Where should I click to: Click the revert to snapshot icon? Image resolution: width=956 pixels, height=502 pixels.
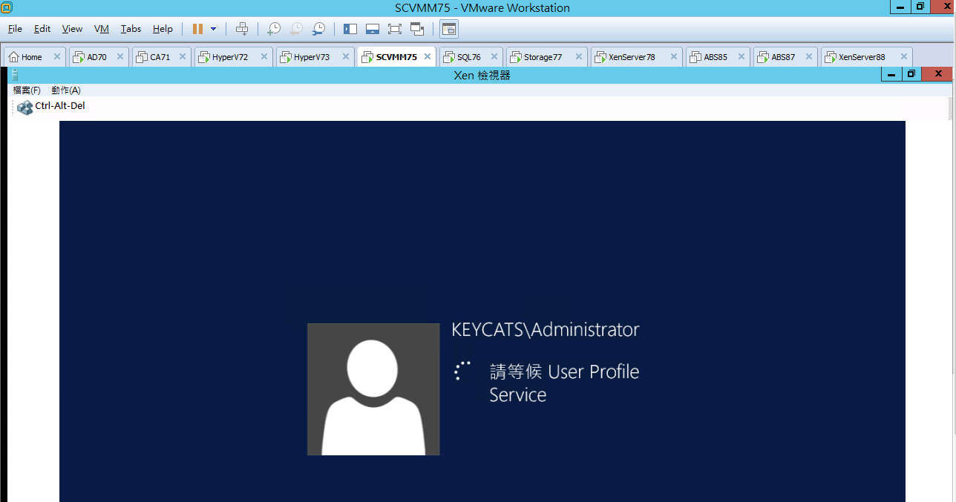(x=296, y=29)
